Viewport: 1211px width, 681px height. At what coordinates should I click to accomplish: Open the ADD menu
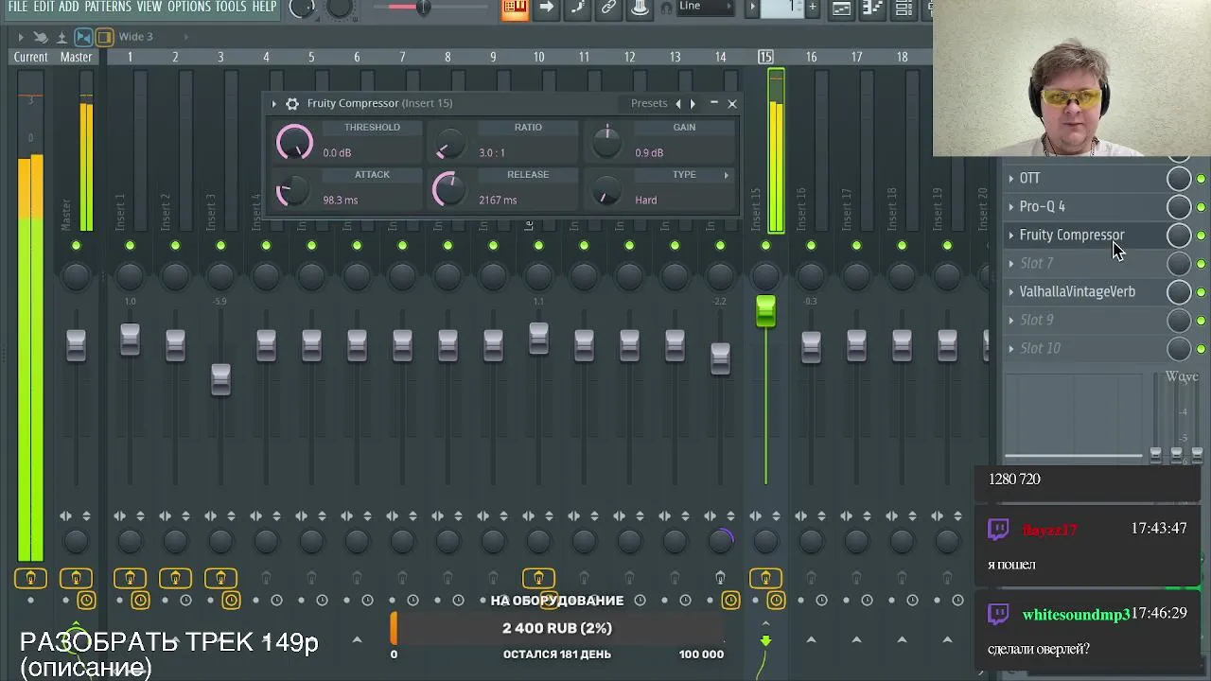point(69,7)
